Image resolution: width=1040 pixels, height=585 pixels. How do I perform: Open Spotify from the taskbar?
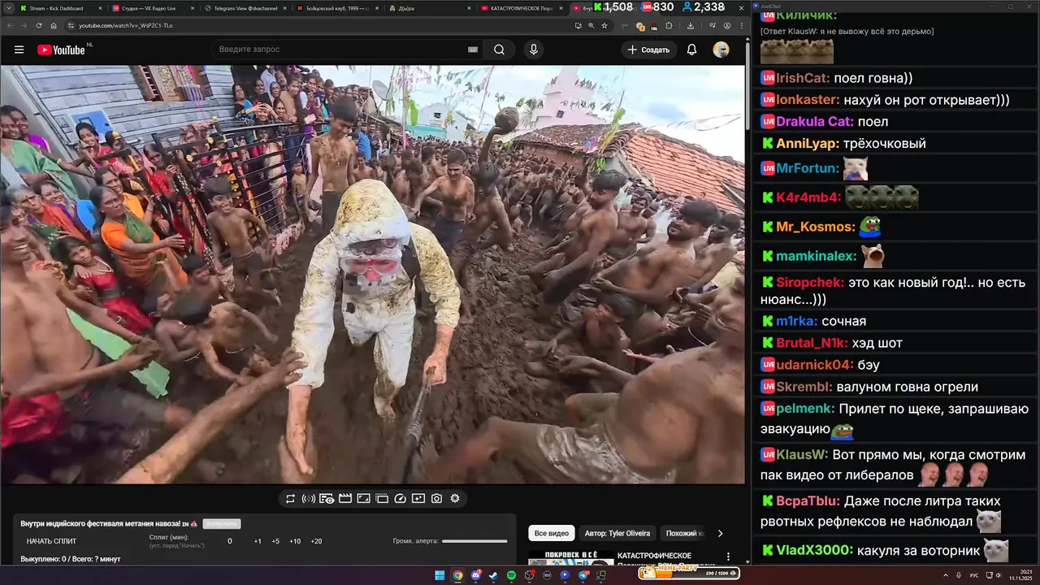pos(511,575)
